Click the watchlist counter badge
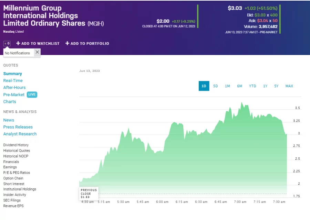Screen dimensions: 310x220 coord(7,43)
